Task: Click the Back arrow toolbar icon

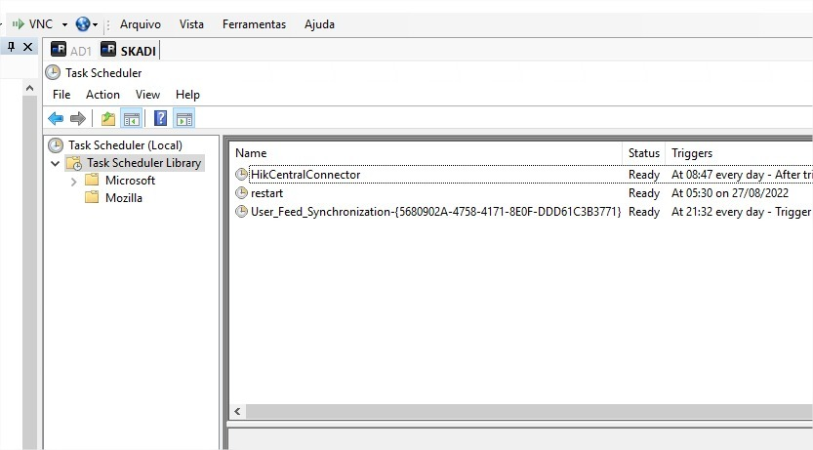Action: 56,119
